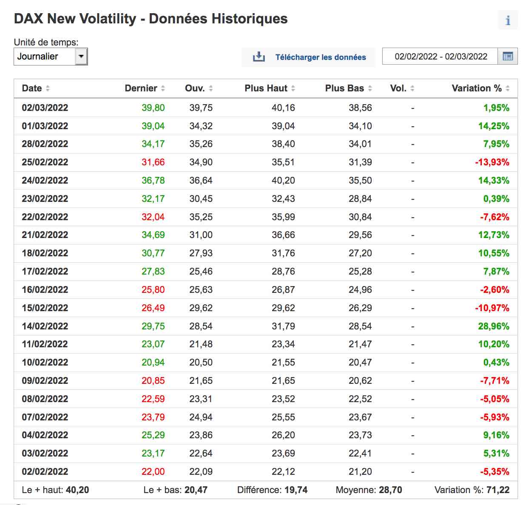
Task: Select the 23/02/2022 date cell
Action: (45, 199)
